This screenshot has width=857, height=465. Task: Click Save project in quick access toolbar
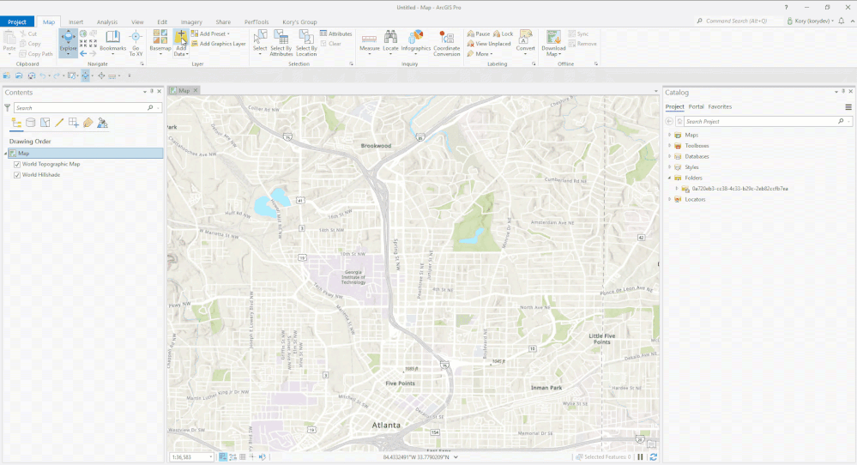pos(32,76)
